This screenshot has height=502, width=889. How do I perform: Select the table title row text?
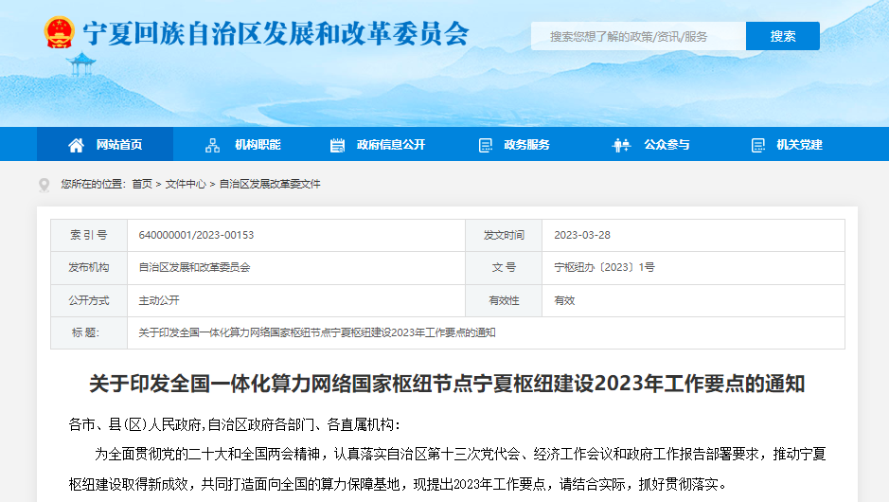(x=317, y=332)
